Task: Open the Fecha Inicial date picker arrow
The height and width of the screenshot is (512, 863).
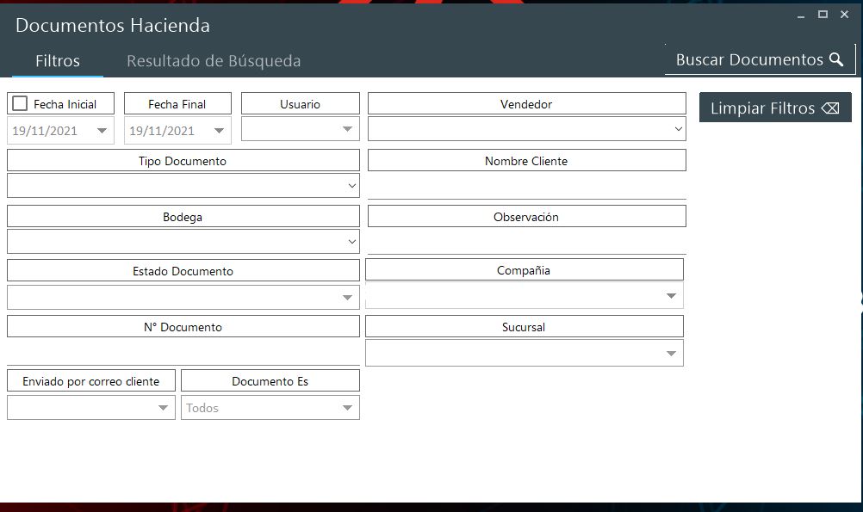Action: coord(102,131)
